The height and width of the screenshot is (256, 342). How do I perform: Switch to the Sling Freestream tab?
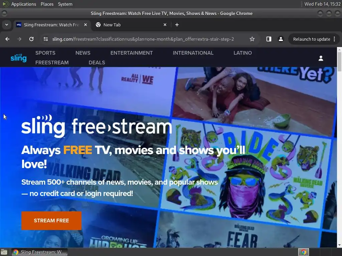click(52, 25)
